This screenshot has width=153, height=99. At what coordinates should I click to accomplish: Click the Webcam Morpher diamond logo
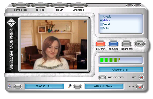tap(11, 22)
